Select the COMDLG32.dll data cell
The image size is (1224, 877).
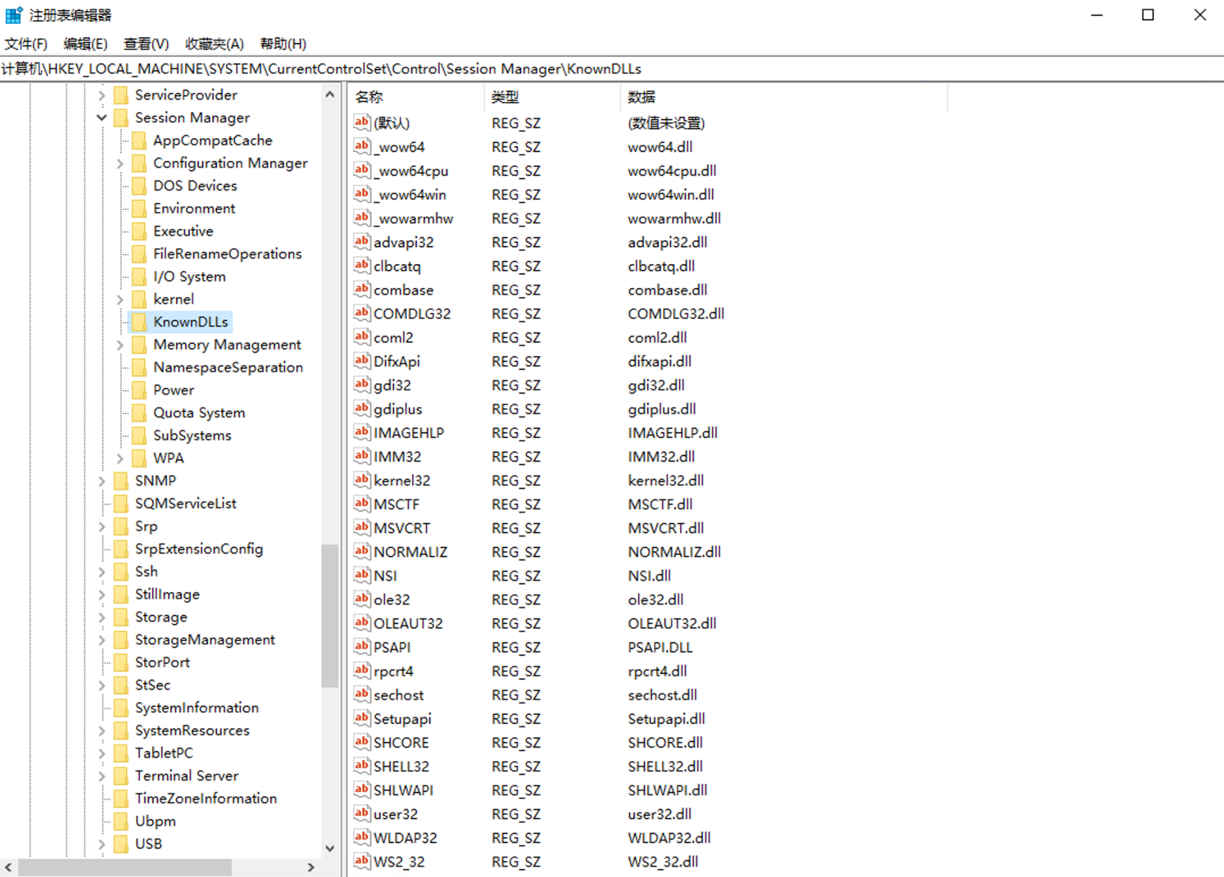click(x=676, y=313)
